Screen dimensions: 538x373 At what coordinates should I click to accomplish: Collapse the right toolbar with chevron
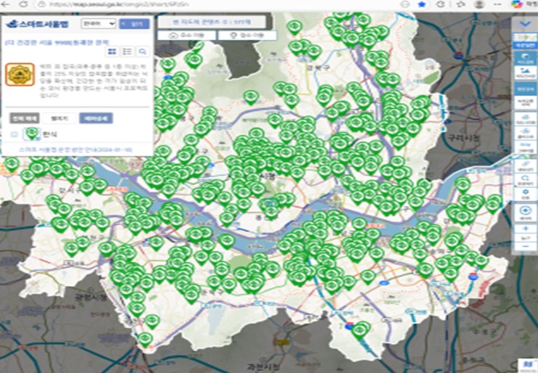tap(525, 22)
